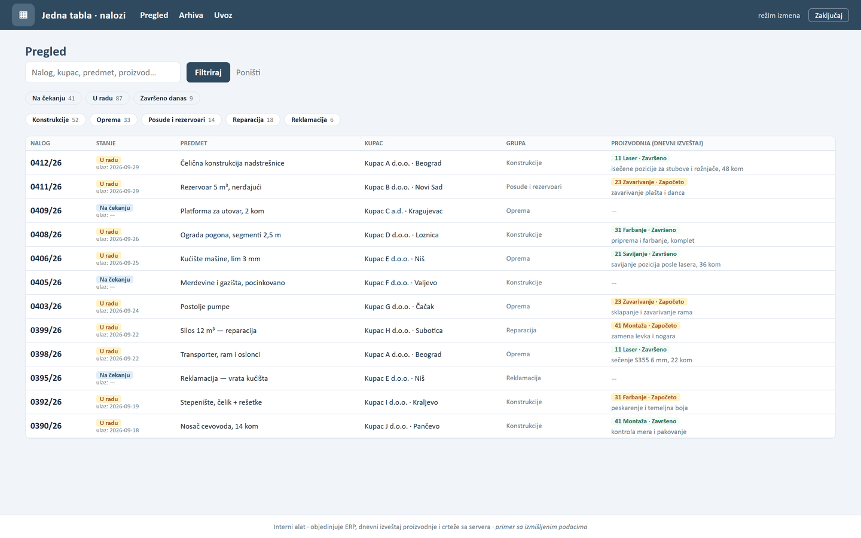This screenshot has height=538, width=861.
Task: Click the grid logo icon in header
Action: click(23, 15)
